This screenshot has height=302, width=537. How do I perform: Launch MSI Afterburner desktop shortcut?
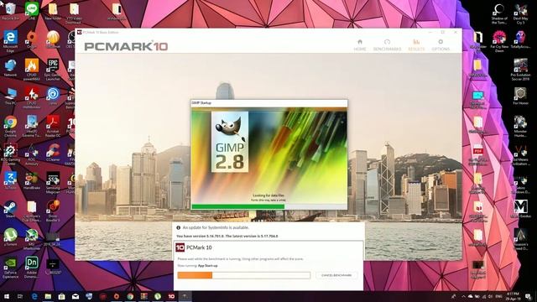32,239
